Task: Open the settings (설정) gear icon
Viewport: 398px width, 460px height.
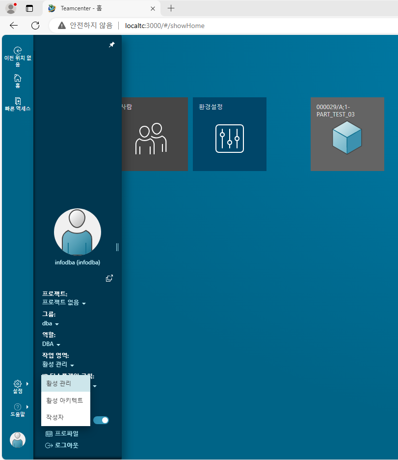Action: [18, 383]
